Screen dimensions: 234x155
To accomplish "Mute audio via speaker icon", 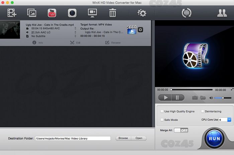I will point(211,98).
